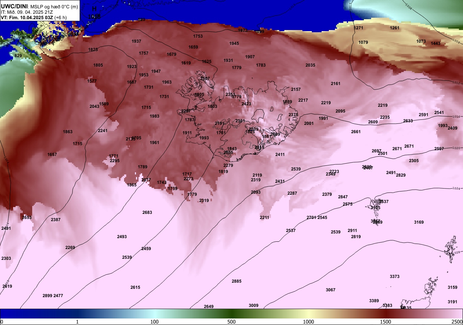Click the 1863 value
The height and width of the screenshot is (325, 463).
coord(68,132)
